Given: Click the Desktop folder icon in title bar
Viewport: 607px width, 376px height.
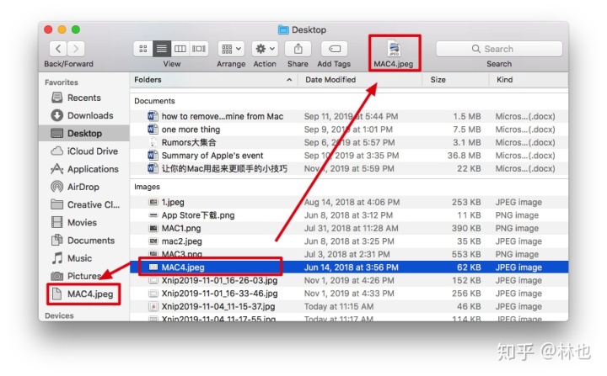Looking at the screenshot, I should point(283,29).
